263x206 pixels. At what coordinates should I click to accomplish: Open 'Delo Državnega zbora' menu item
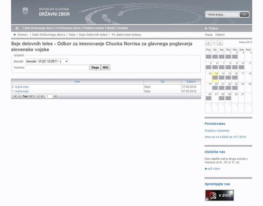click(39, 28)
